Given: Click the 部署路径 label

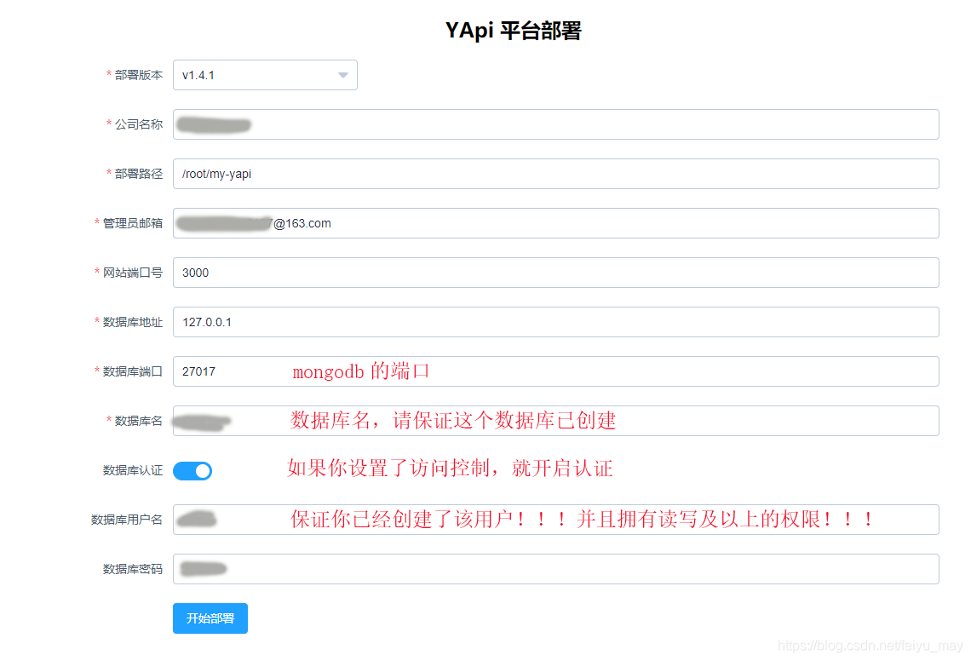Looking at the screenshot, I should pos(139,174).
